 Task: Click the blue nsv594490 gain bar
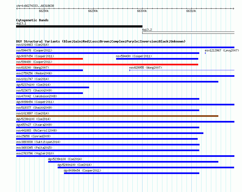[157, 59]
